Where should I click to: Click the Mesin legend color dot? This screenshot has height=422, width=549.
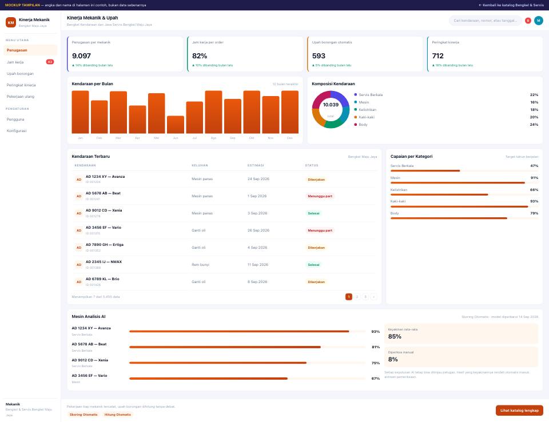(x=356, y=102)
